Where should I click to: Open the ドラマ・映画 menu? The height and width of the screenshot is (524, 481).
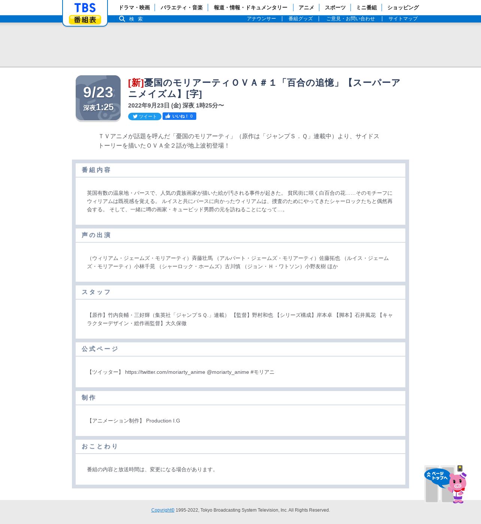pos(134,7)
